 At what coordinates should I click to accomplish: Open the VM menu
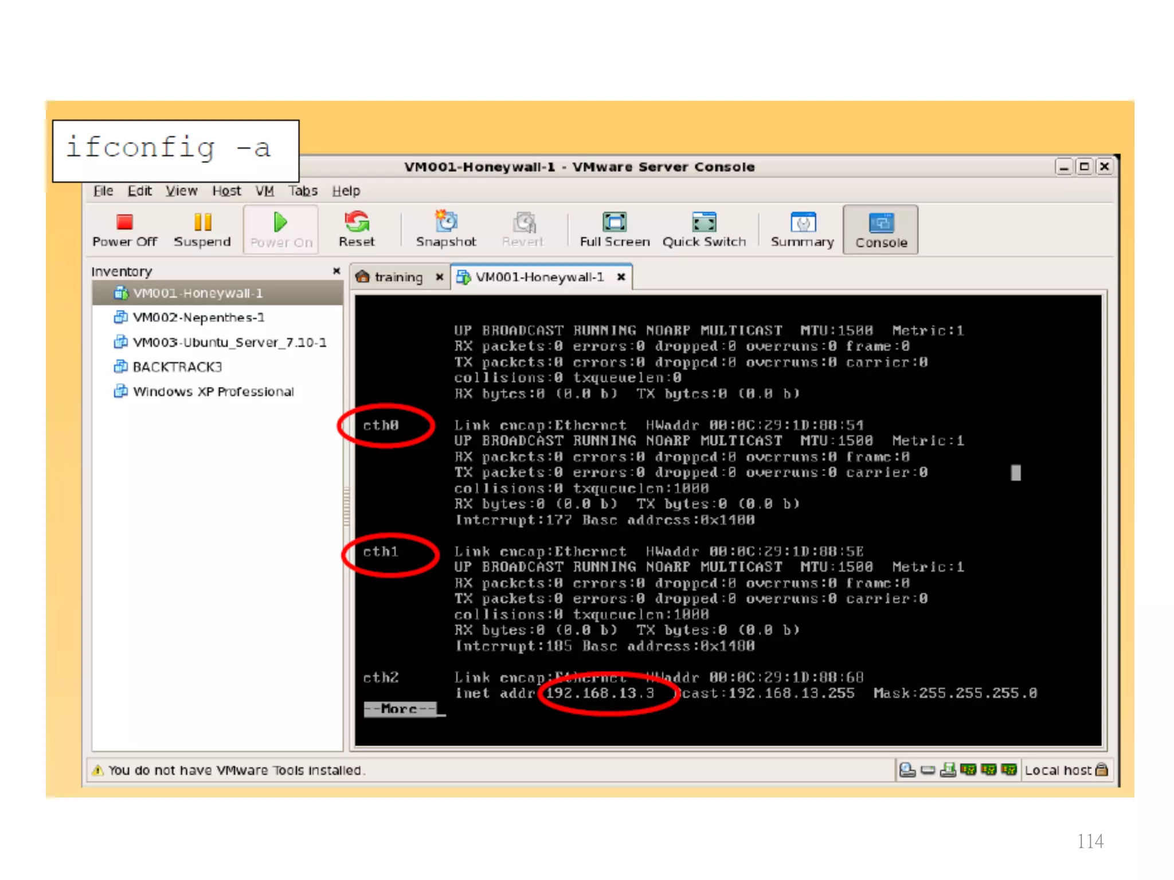click(x=264, y=191)
